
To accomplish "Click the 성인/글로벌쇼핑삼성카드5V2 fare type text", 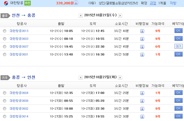I will coord(118,3).
